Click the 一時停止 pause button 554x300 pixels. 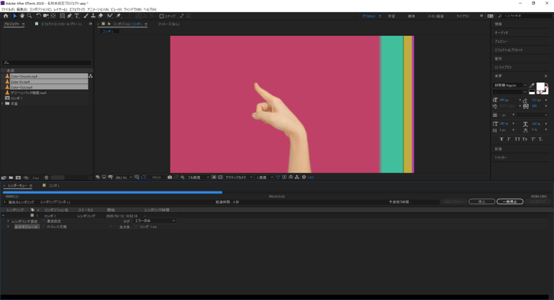click(x=510, y=201)
